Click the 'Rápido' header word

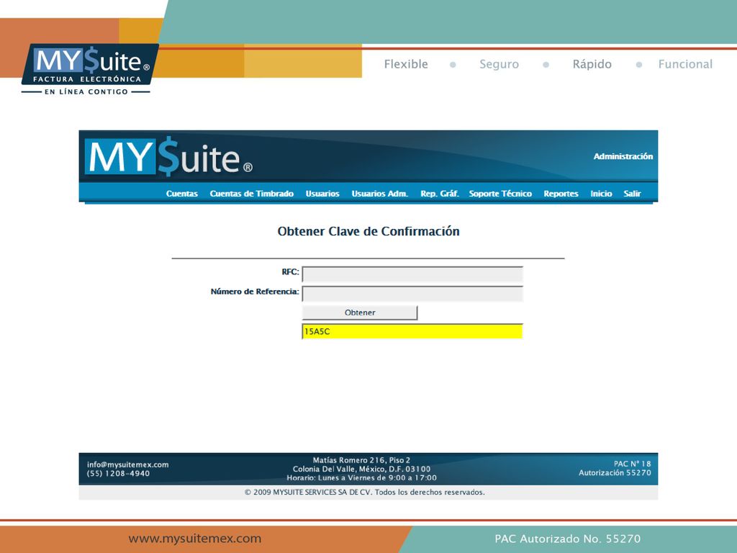592,64
